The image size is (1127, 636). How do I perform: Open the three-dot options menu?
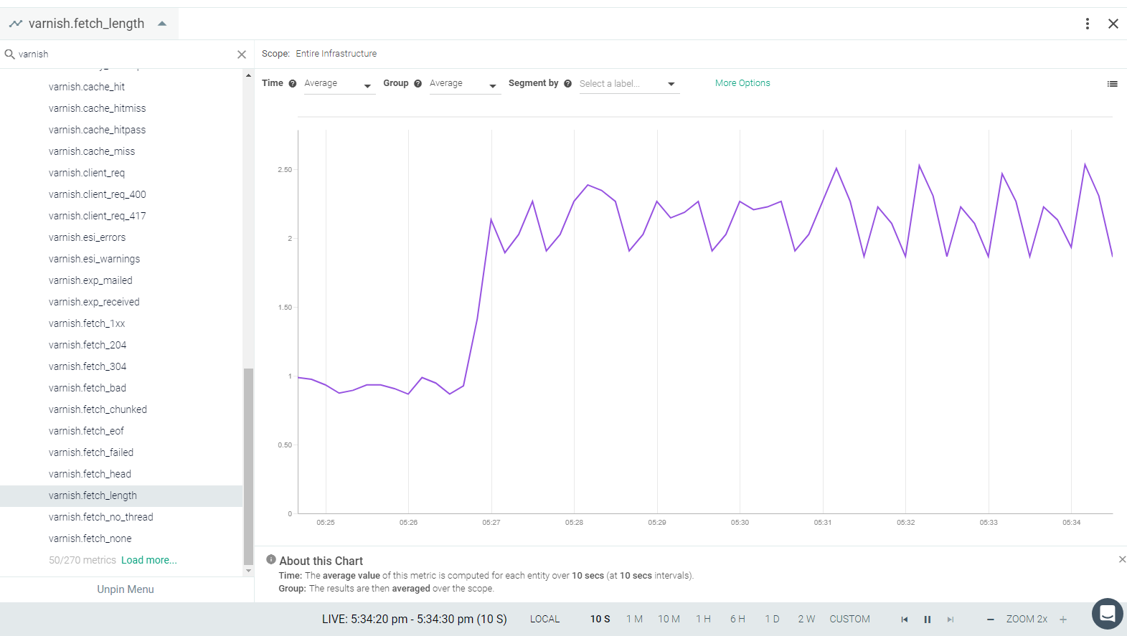tap(1088, 24)
